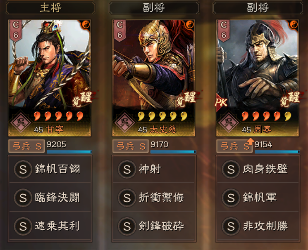Click the 弓兵 S troop label under 甘寧
The height and width of the screenshot is (250, 308).
tap(26, 146)
